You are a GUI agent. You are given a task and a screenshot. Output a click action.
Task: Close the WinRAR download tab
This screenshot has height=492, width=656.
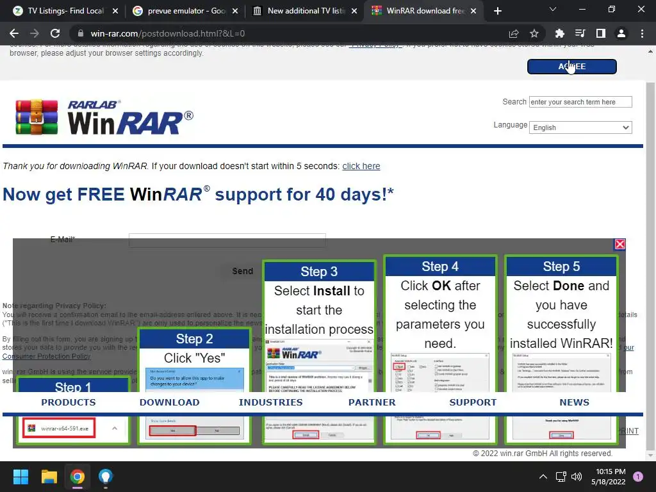pos(473,11)
